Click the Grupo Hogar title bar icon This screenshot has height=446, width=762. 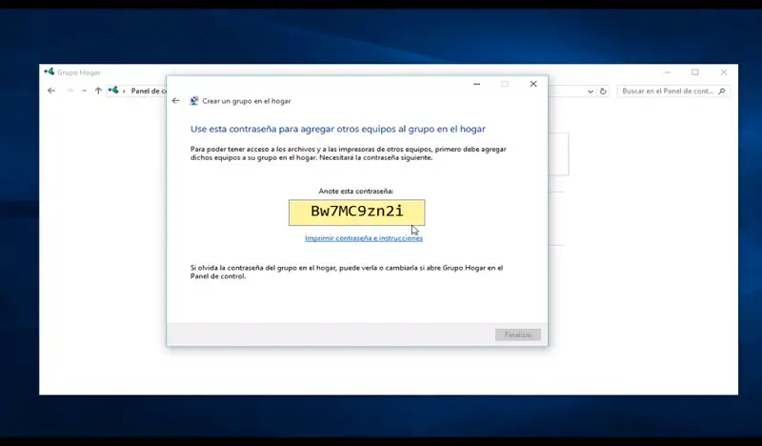[50, 72]
